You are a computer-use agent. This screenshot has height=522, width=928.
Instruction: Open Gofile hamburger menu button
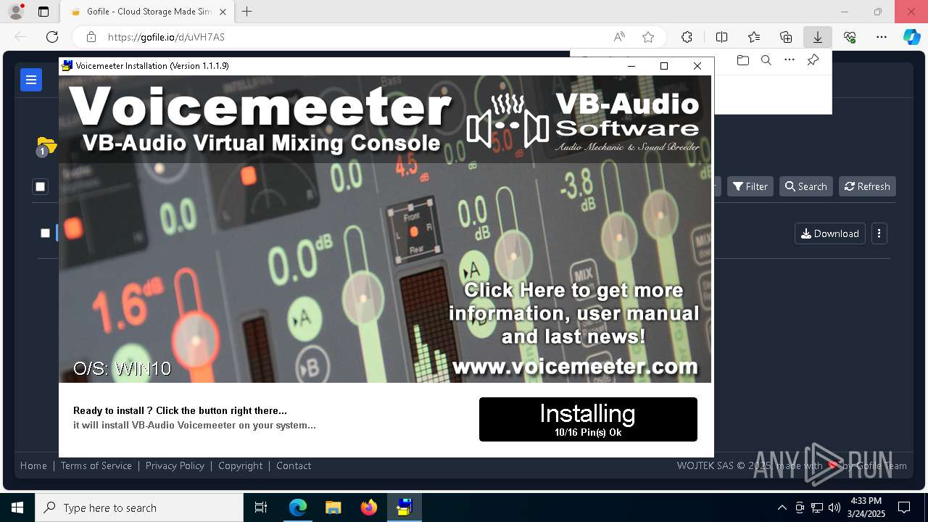point(31,80)
